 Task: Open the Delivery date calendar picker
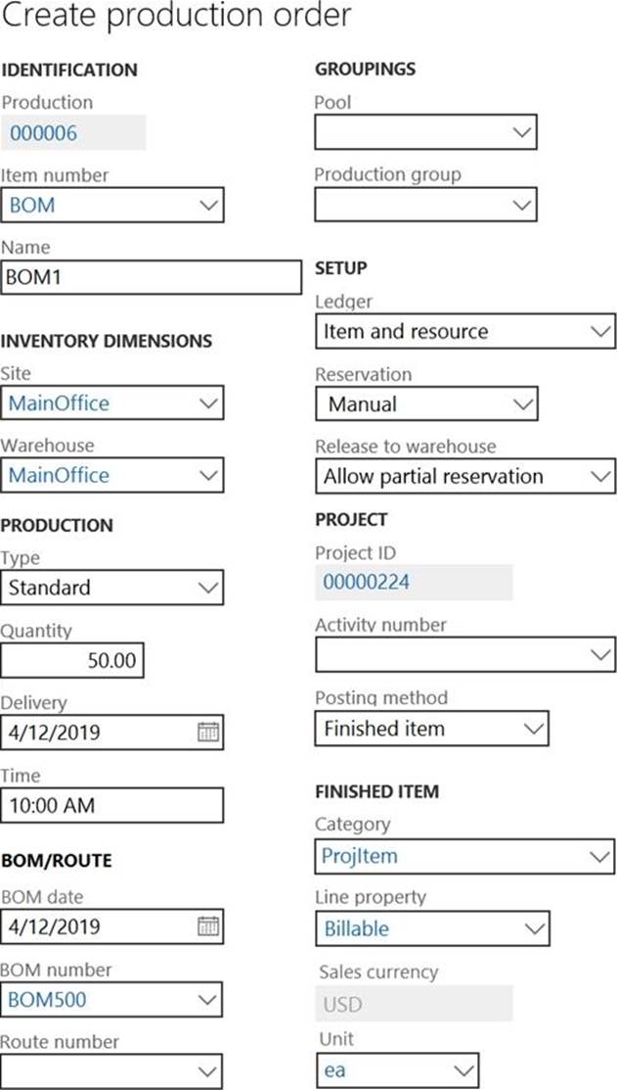click(208, 733)
